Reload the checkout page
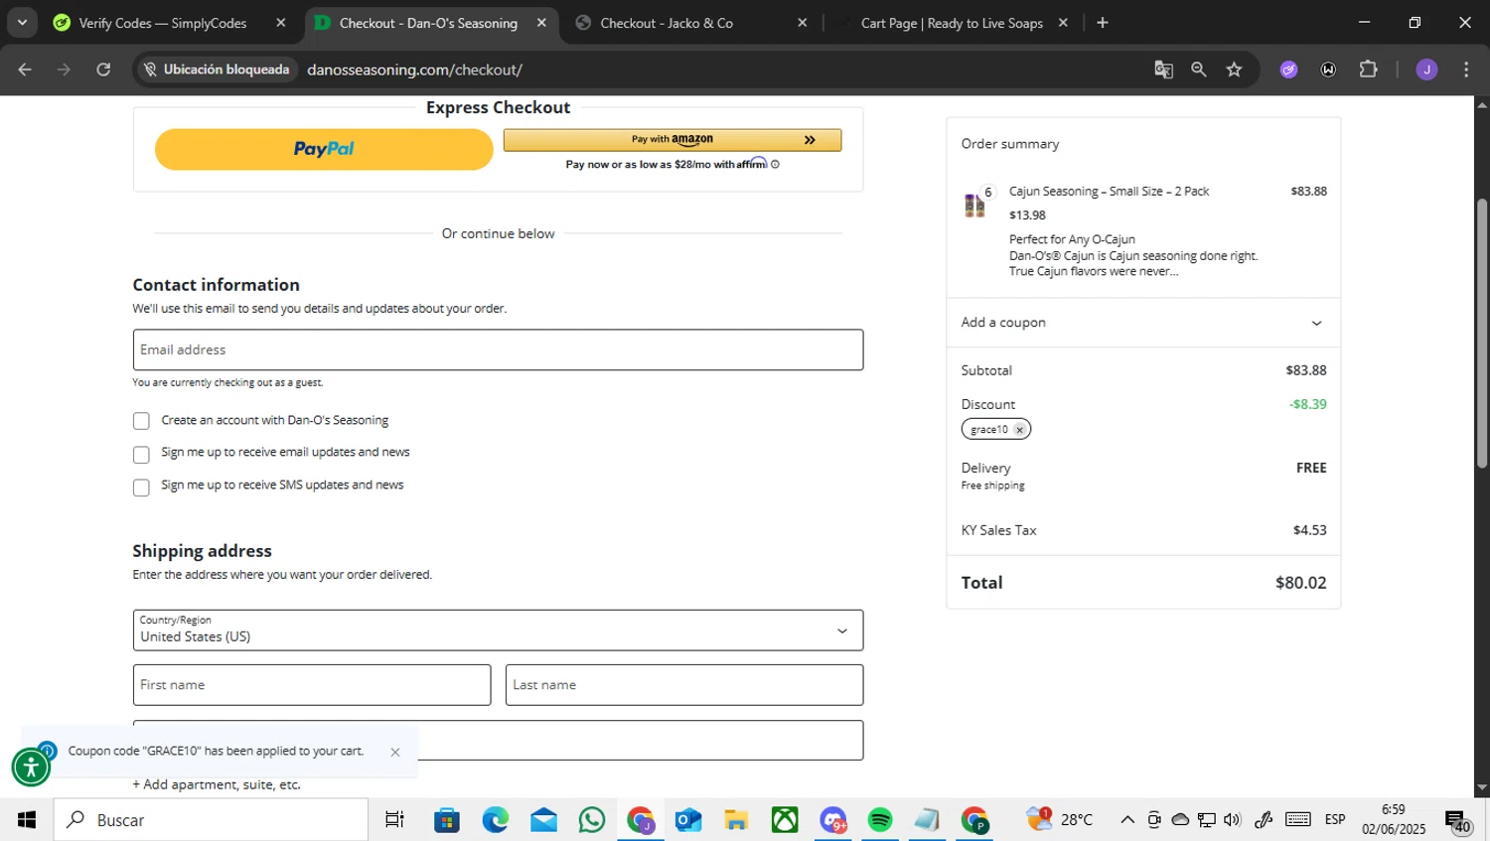Screen dimensions: 1490x841 (x=103, y=70)
